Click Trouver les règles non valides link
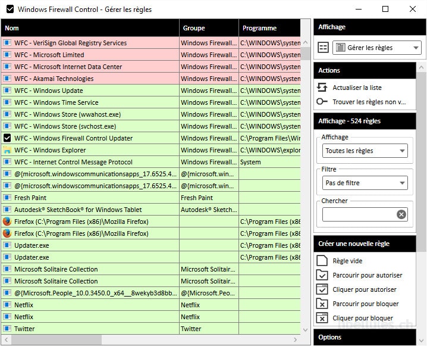Viewport: 427px width, 346px height. point(369,102)
